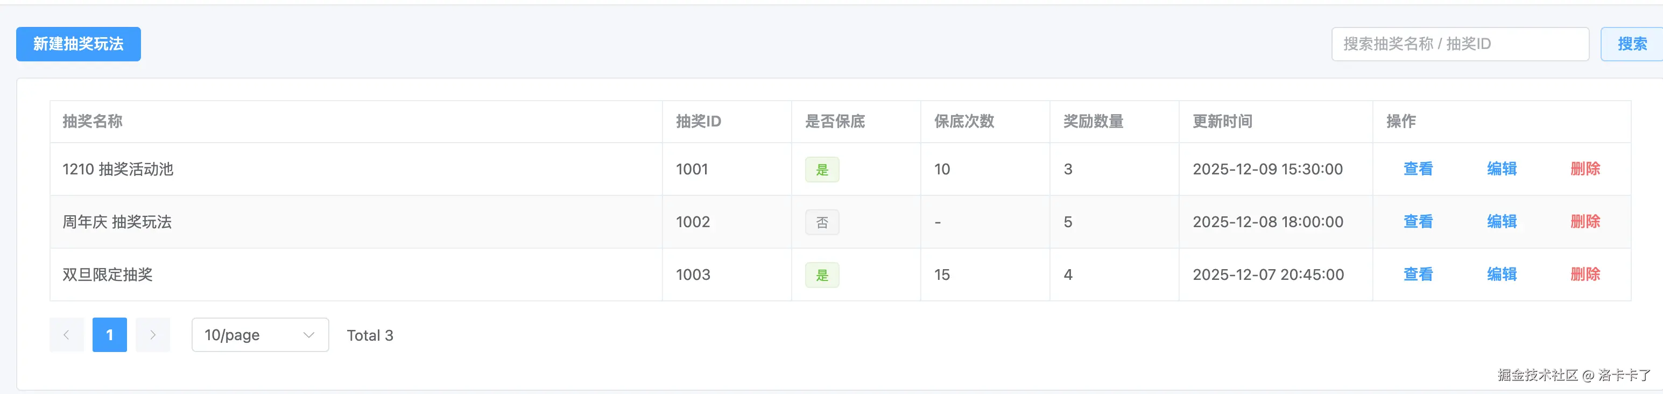Go to next page with the right arrow
The height and width of the screenshot is (394, 1663).
(153, 335)
